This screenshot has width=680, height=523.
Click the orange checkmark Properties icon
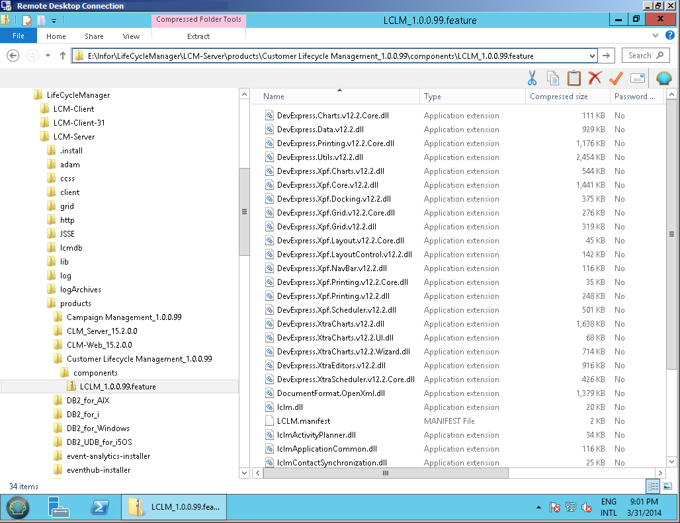pos(616,78)
